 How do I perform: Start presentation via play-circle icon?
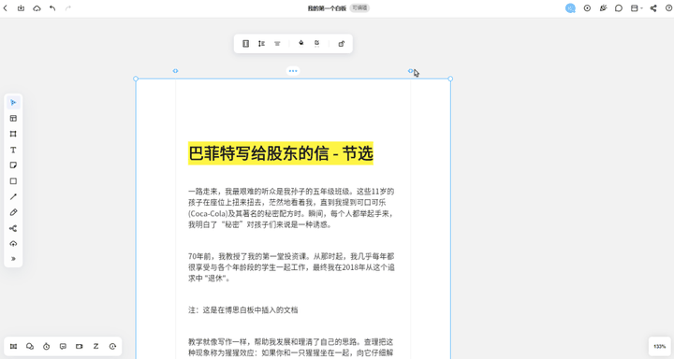click(587, 8)
